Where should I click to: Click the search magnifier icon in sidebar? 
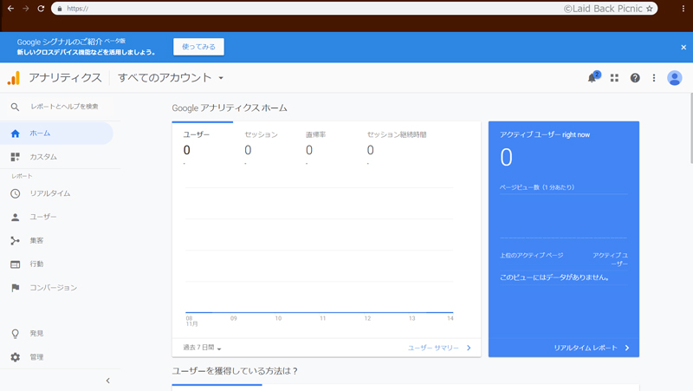[15, 107]
